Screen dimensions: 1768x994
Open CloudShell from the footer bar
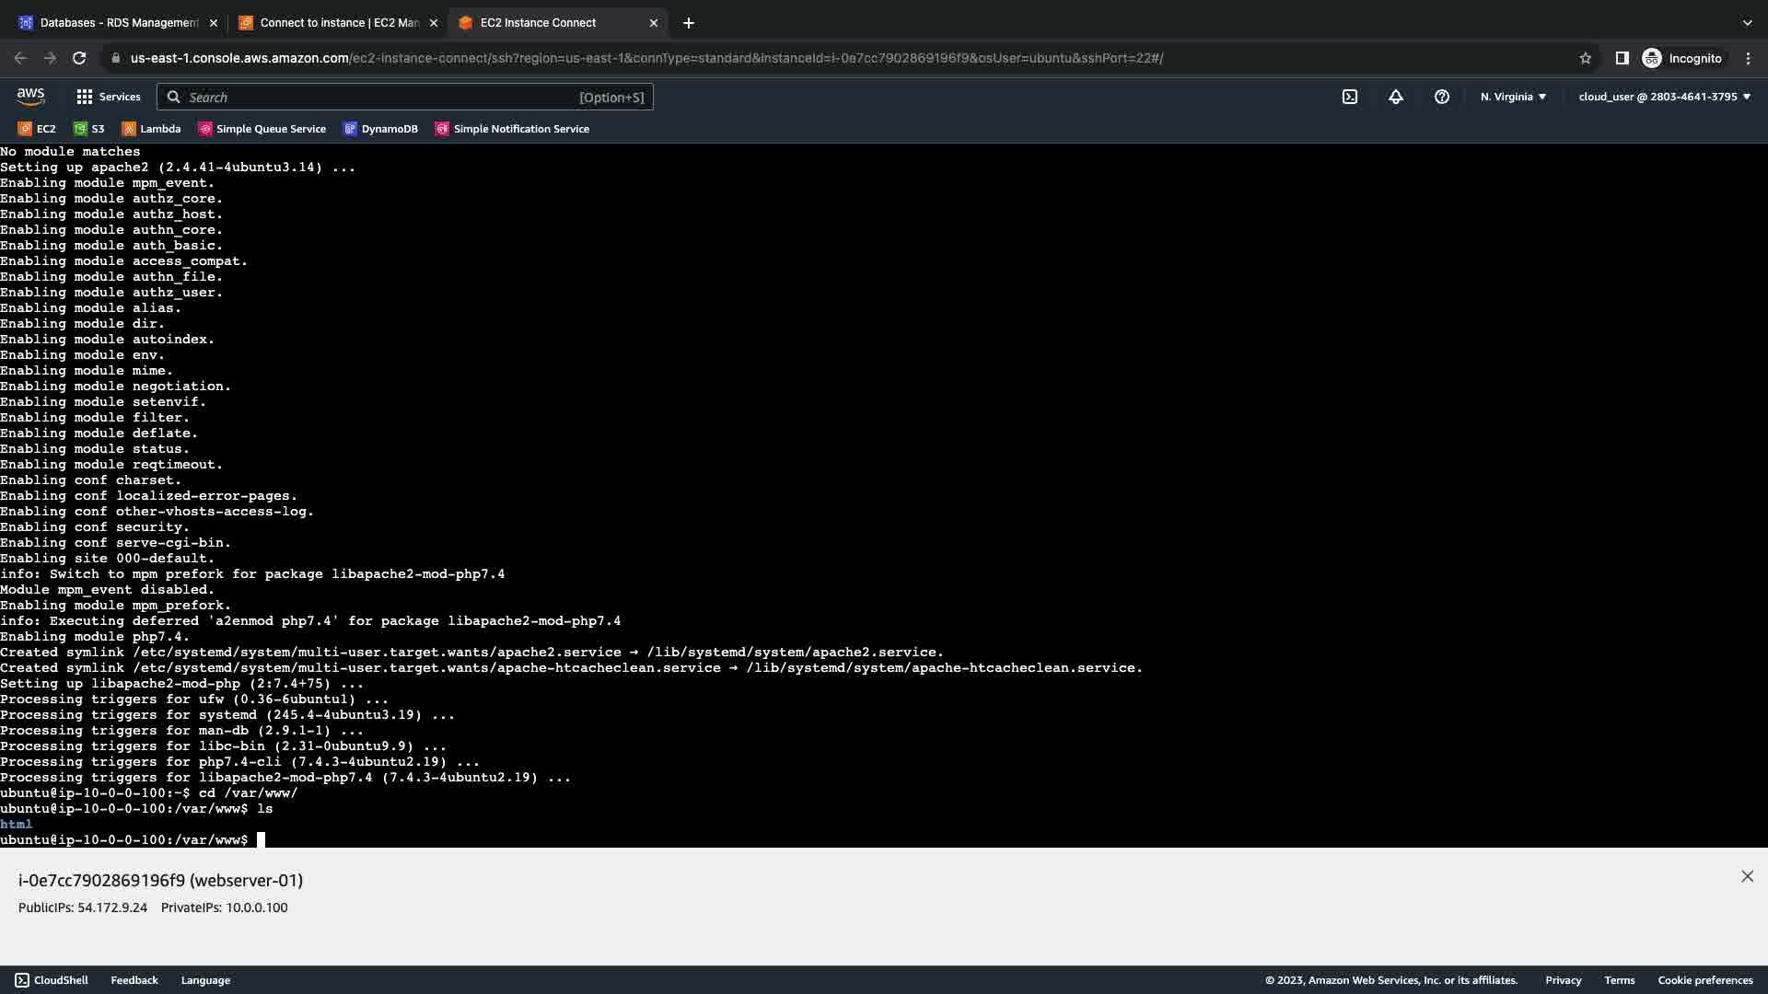tap(52, 980)
